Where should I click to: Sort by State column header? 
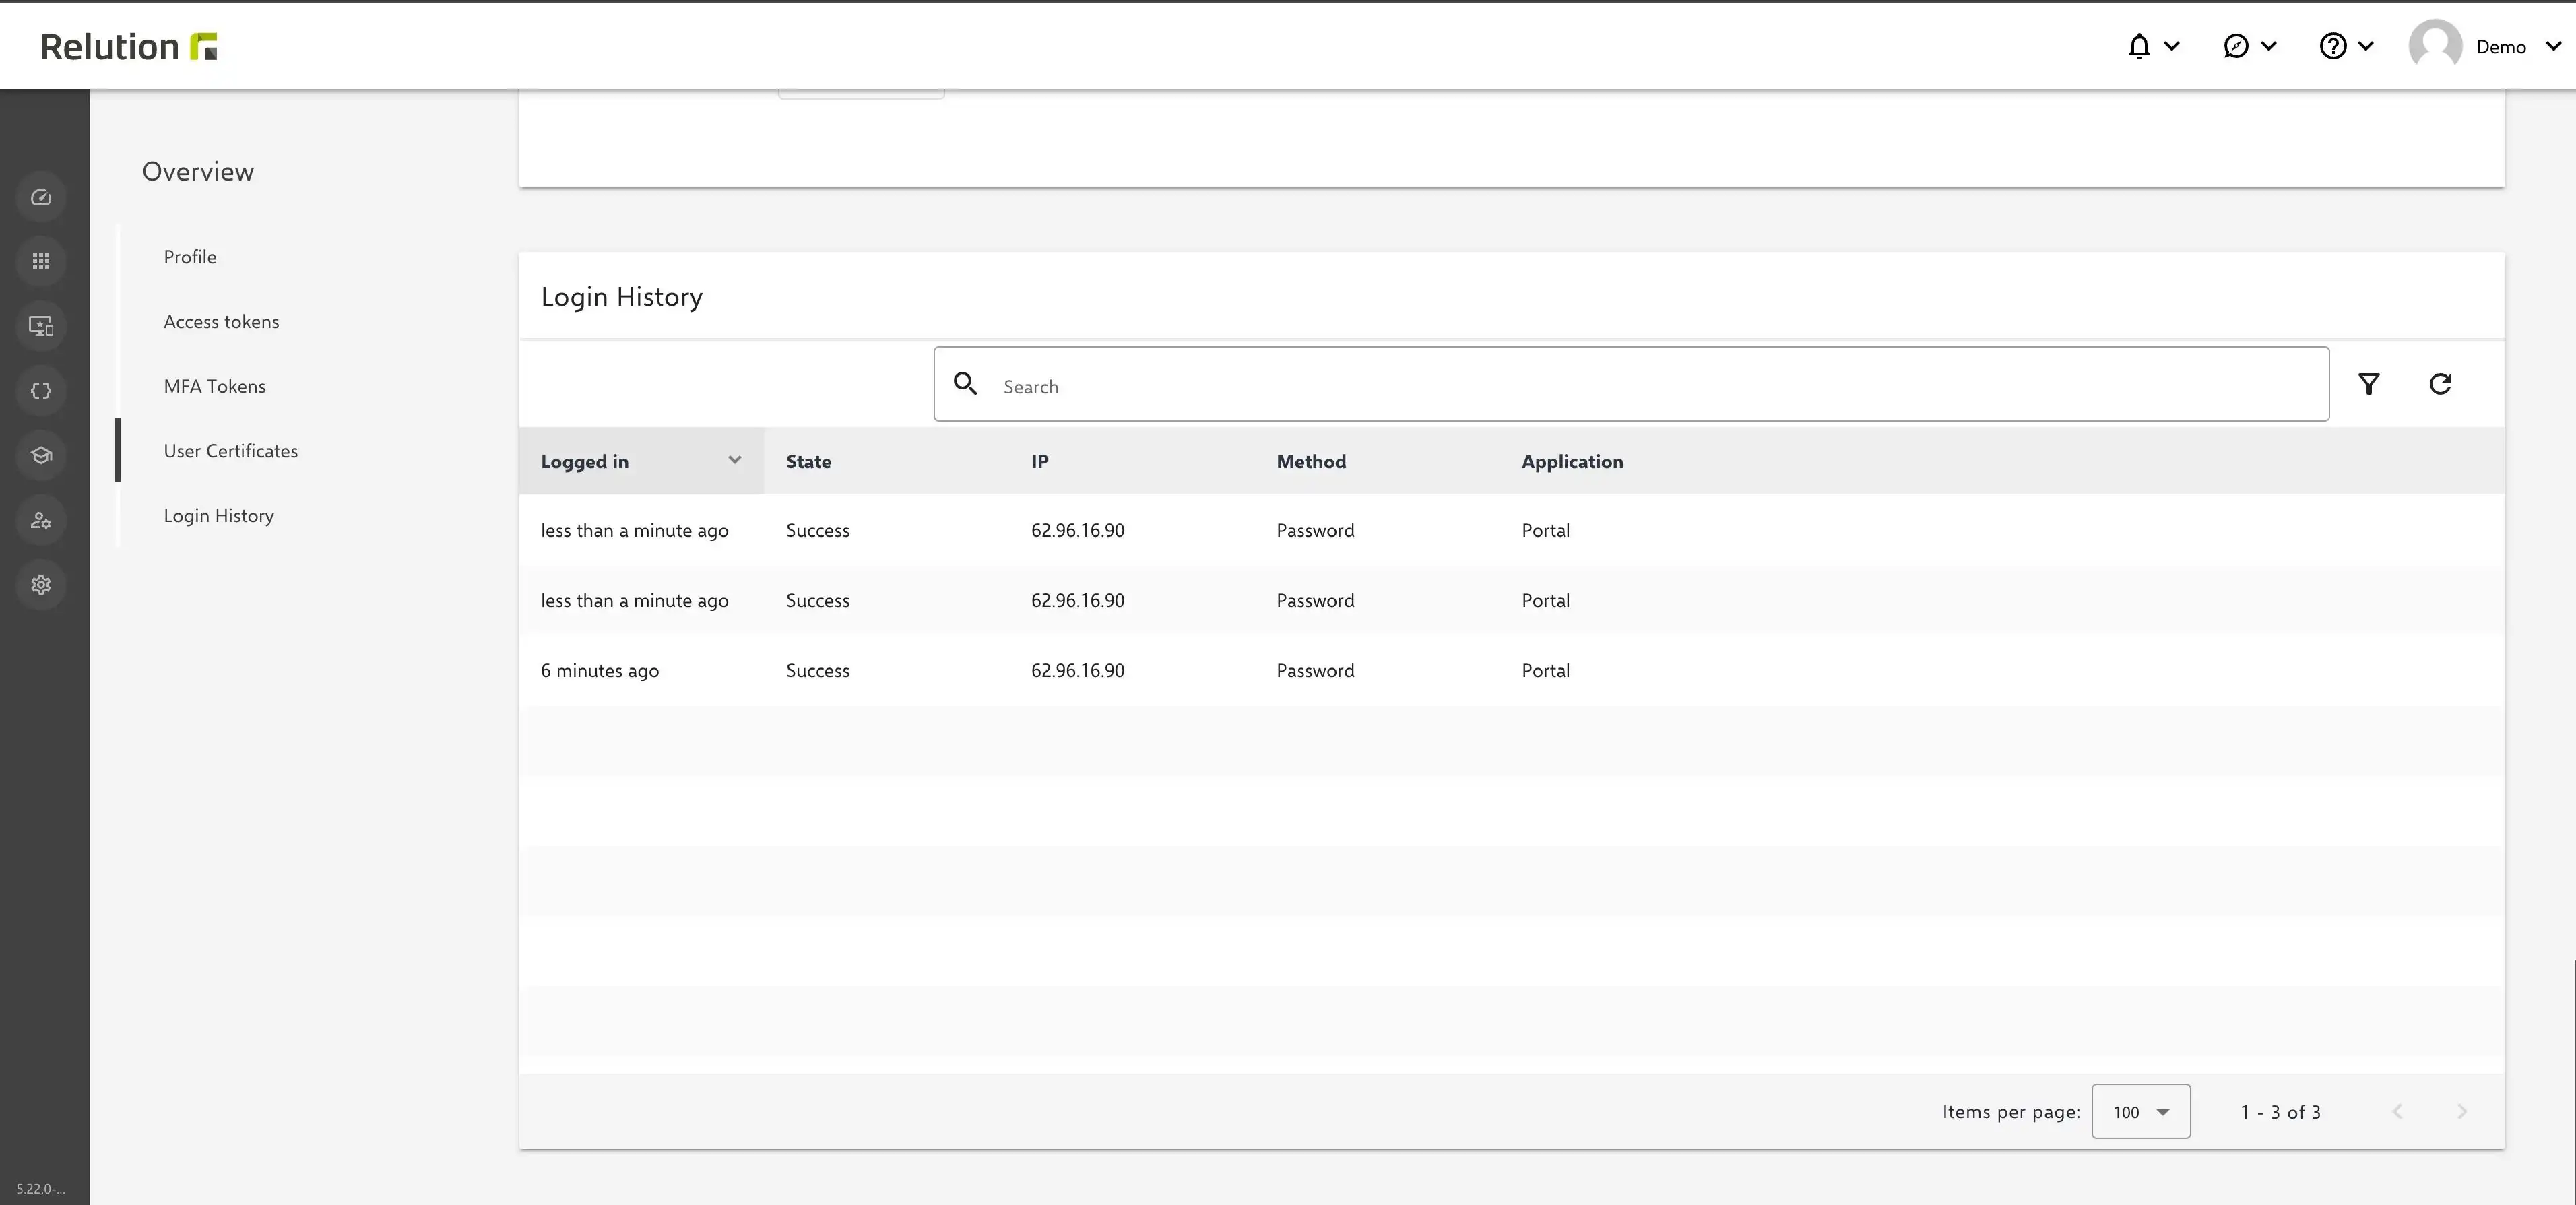pos(808,462)
